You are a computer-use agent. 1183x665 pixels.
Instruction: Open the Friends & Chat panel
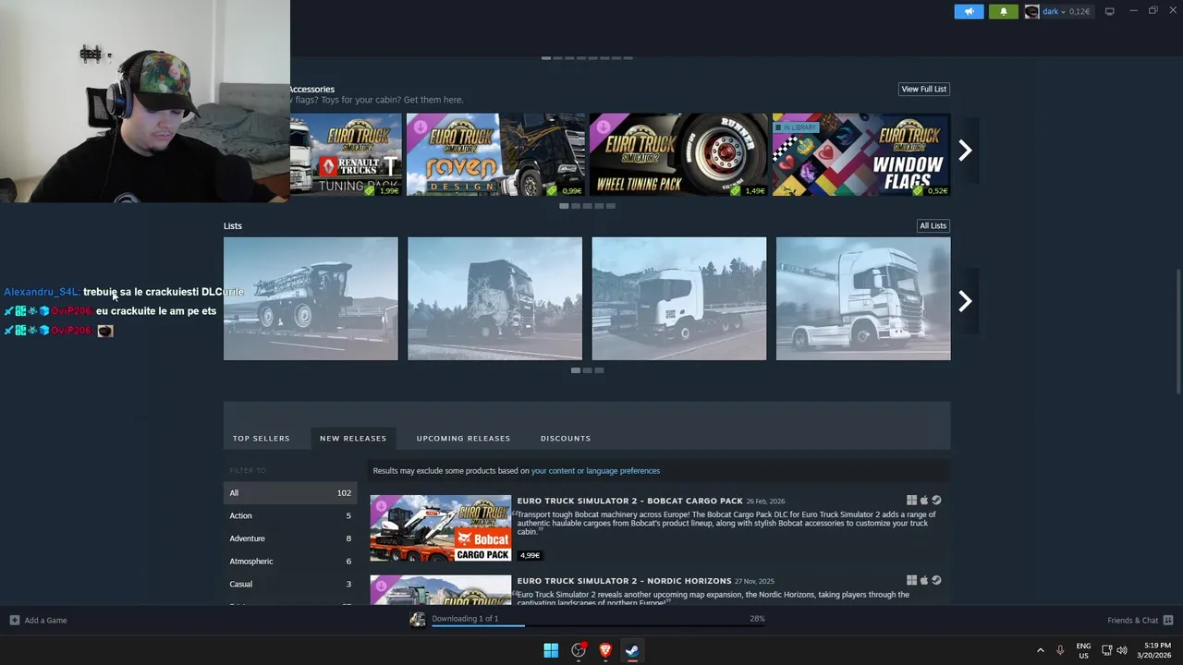pyautogui.click(x=1140, y=621)
